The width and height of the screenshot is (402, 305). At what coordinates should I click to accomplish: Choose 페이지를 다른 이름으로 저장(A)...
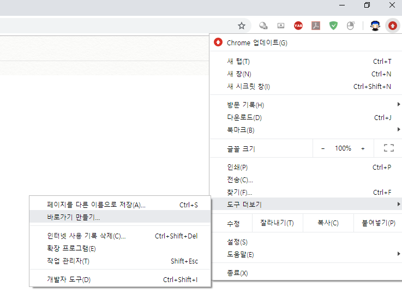coord(120,205)
